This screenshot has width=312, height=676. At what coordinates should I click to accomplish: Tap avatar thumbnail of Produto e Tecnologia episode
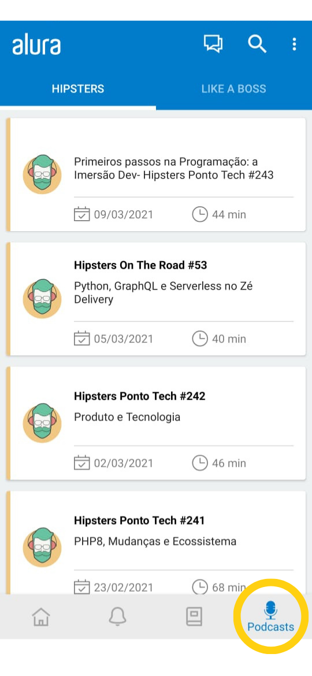[42, 423]
